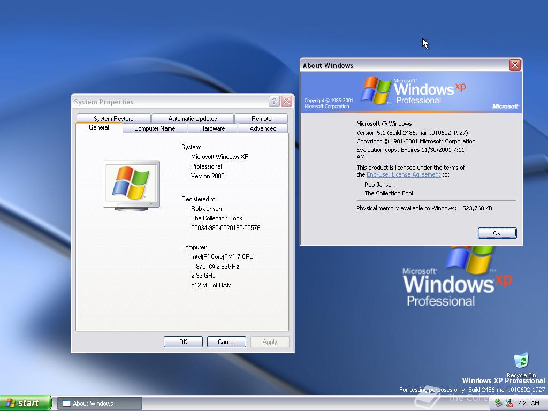The width and height of the screenshot is (548, 411).
Task: Click the 512 MB of RAM text
Action: coord(211,285)
